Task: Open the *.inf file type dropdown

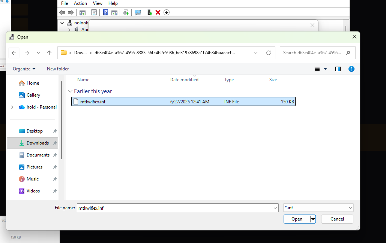Action: [318, 208]
